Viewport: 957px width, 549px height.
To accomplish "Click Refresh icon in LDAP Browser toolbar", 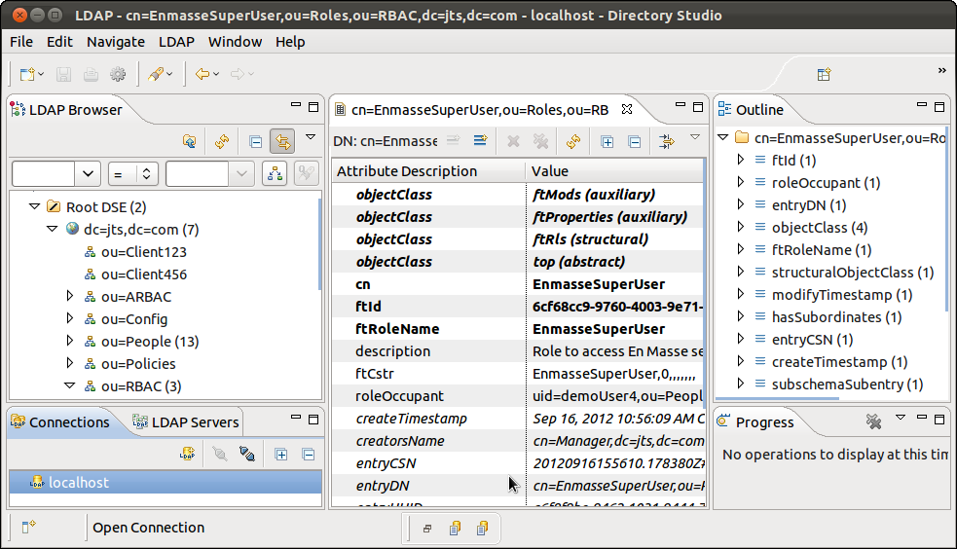I will tap(222, 142).
